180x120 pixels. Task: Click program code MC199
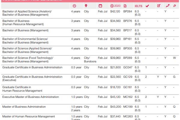click(128, 106)
